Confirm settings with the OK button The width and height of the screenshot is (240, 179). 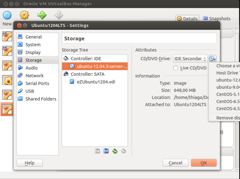pos(204,163)
